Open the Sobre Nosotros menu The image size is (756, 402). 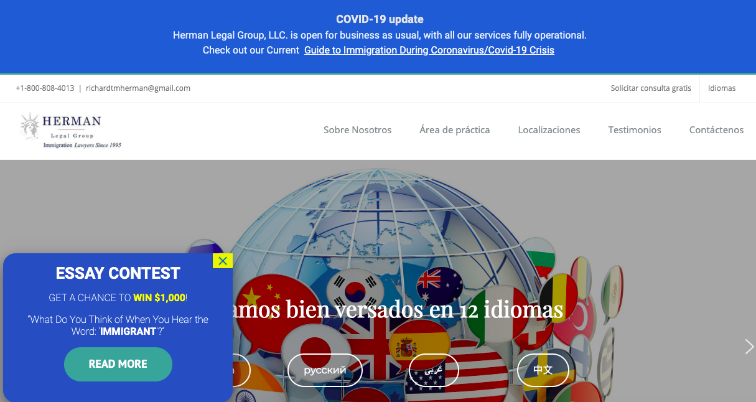(x=358, y=130)
